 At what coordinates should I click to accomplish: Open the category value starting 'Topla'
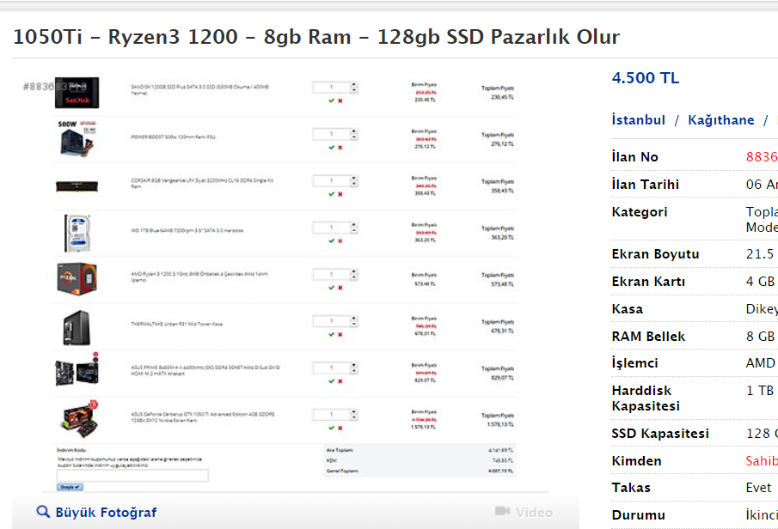762,219
